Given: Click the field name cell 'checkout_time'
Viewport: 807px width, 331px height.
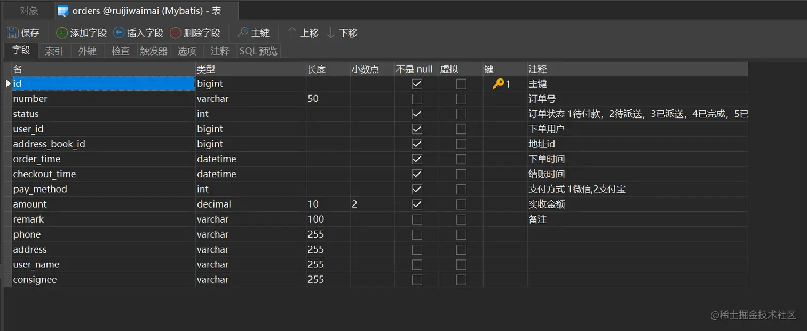Looking at the screenshot, I should point(104,174).
